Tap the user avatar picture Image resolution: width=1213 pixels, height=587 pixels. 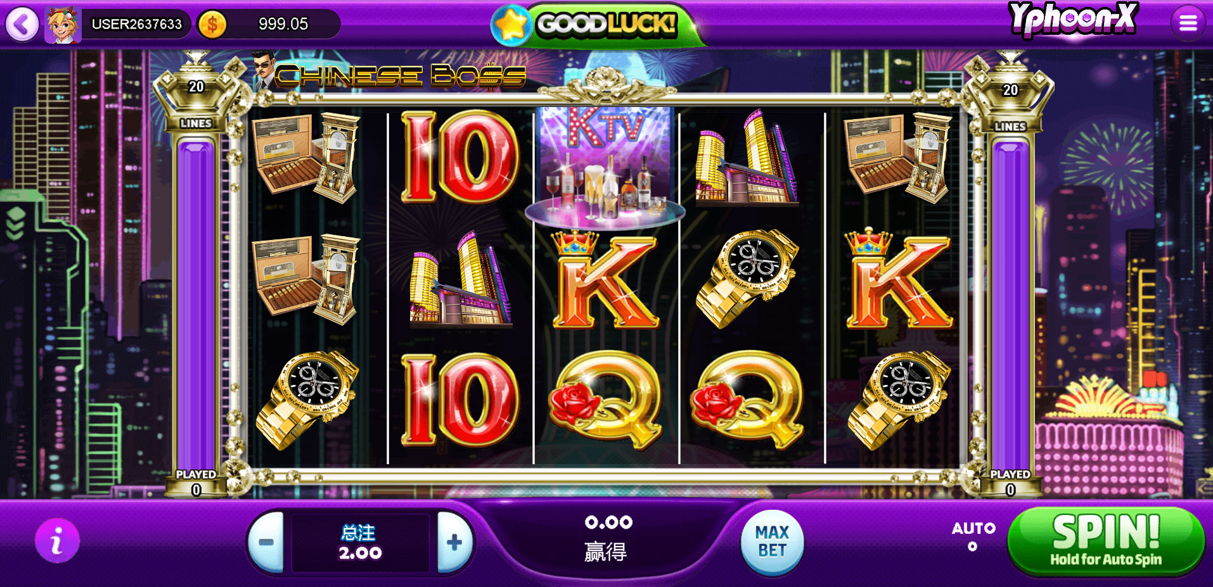[63, 25]
